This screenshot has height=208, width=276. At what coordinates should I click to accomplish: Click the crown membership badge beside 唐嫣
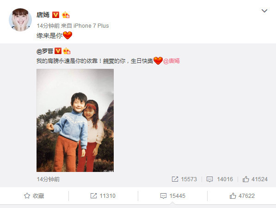click(x=66, y=15)
